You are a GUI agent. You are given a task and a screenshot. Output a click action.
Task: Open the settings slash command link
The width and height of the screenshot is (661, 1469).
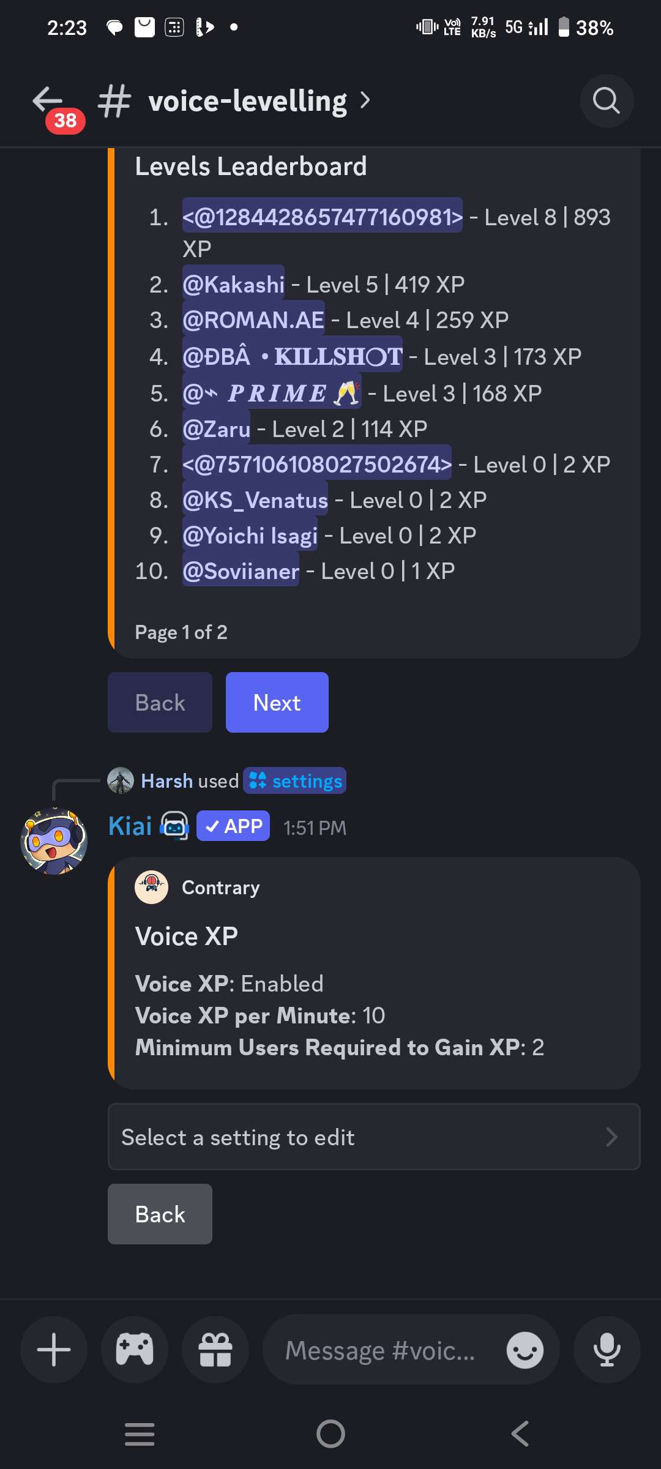(295, 780)
